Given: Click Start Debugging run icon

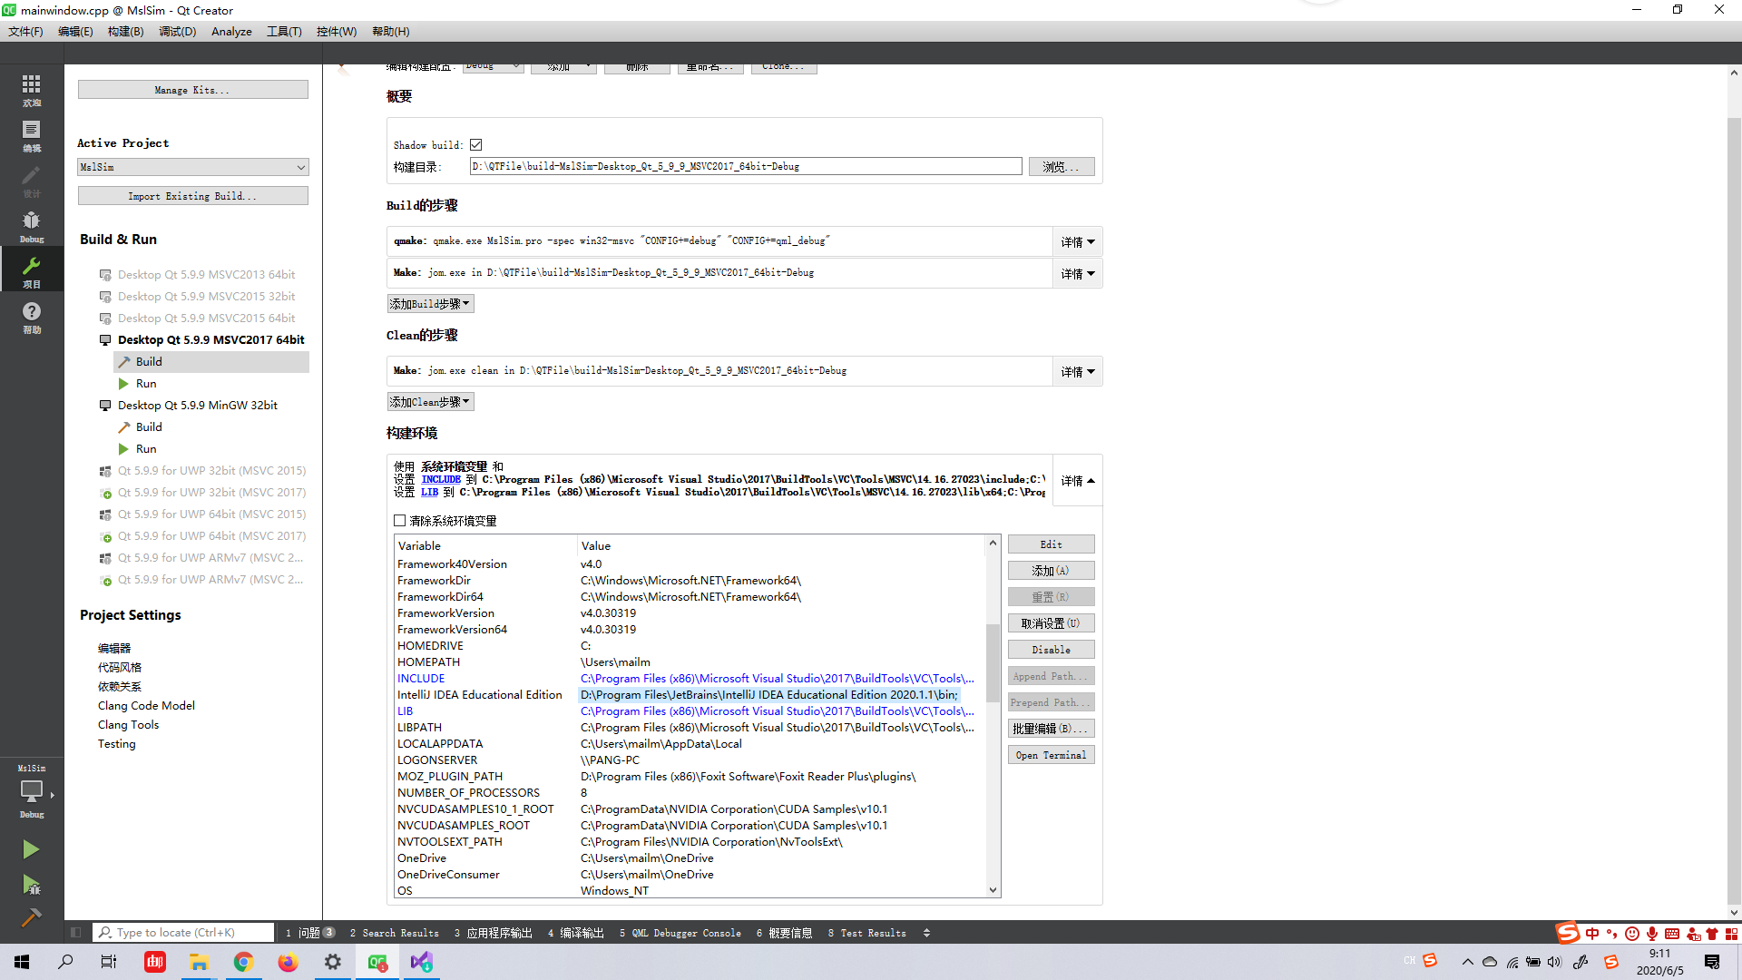Looking at the screenshot, I should [x=31, y=884].
